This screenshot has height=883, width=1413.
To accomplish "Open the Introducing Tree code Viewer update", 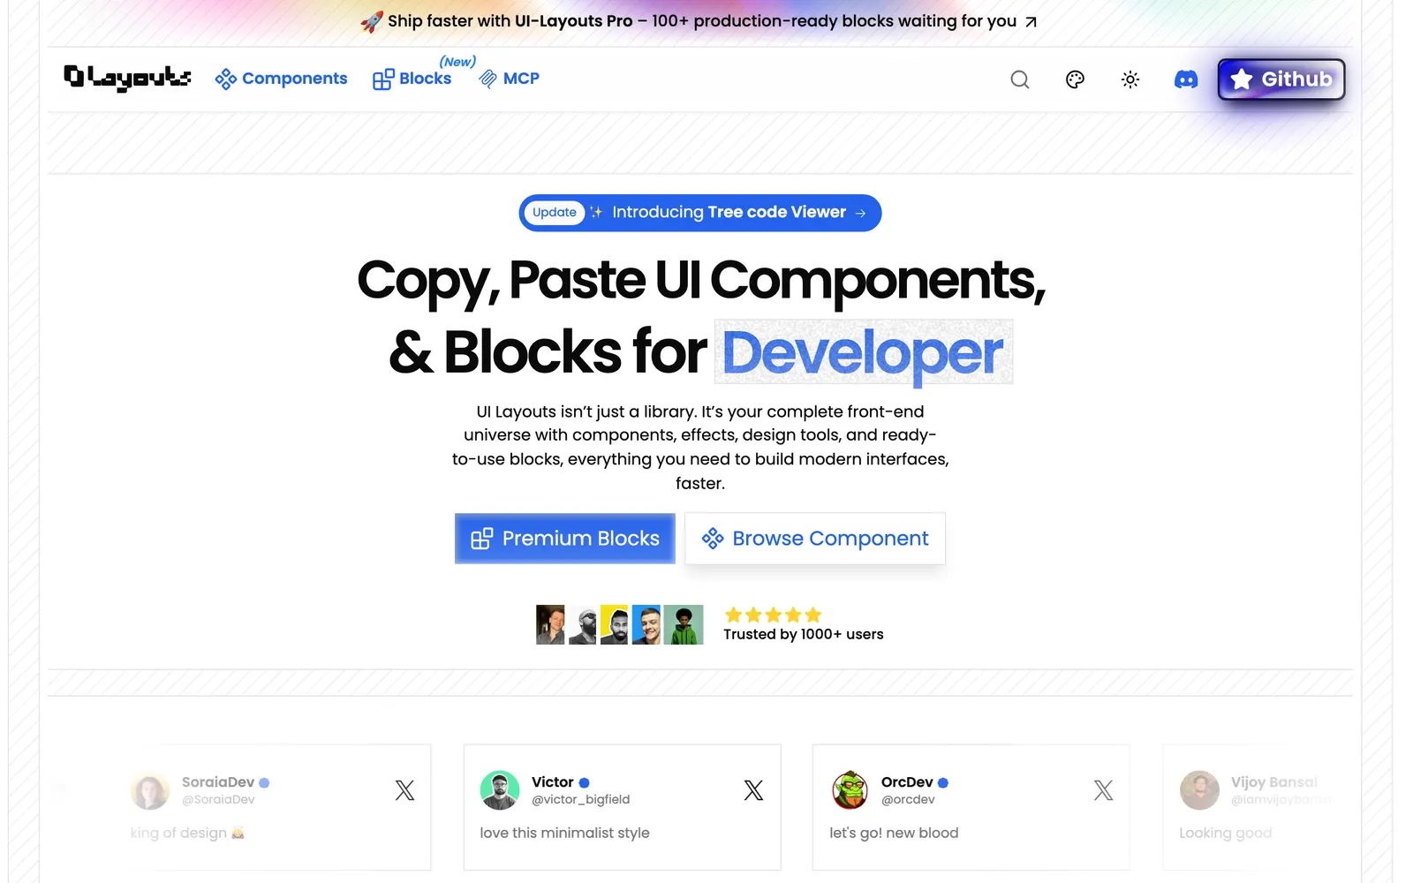I will click(x=700, y=213).
